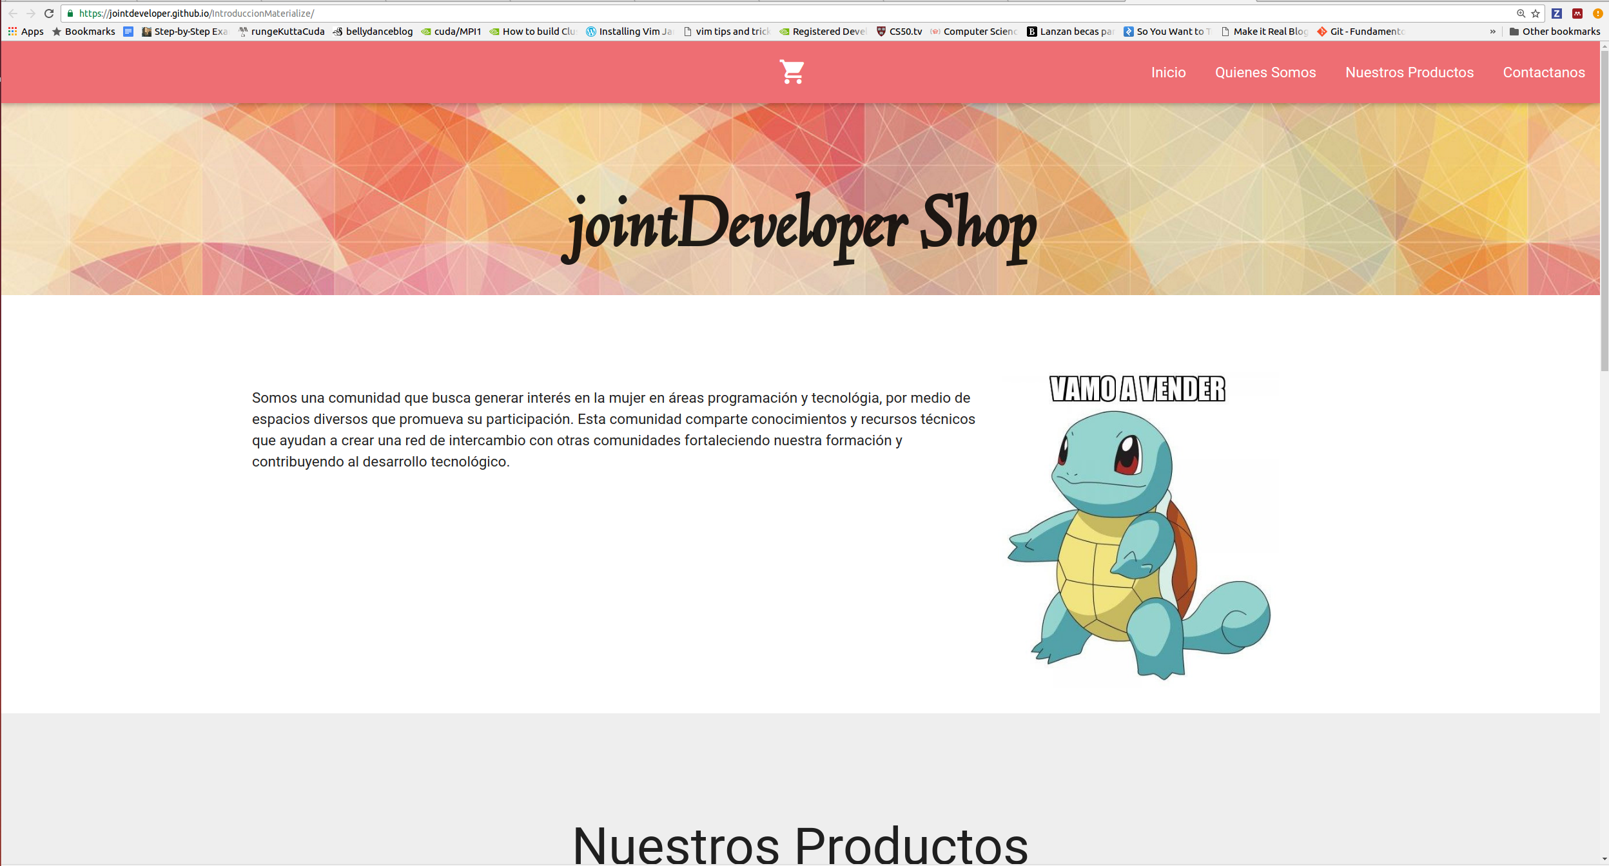Click the Contactanos nav link
Screen dimensions: 1609x866
pos(1543,72)
